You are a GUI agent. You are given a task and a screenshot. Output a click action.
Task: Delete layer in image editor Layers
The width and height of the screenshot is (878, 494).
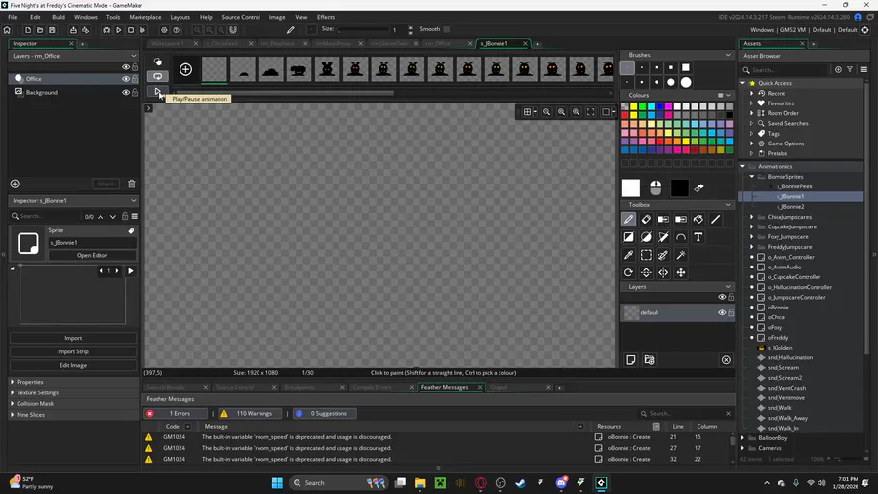[x=726, y=360]
